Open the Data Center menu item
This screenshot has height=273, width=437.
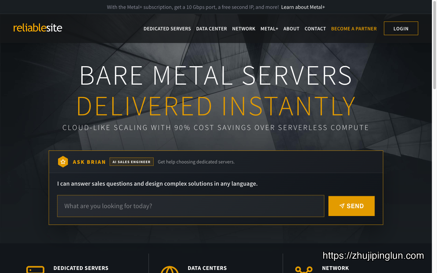pyautogui.click(x=211, y=29)
